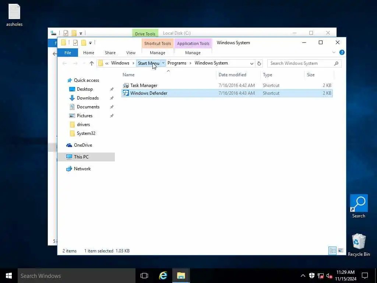Select Network in the navigation pane
Image resolution: width=377 pixels, height=283 pixels.
tap(82, 169)
